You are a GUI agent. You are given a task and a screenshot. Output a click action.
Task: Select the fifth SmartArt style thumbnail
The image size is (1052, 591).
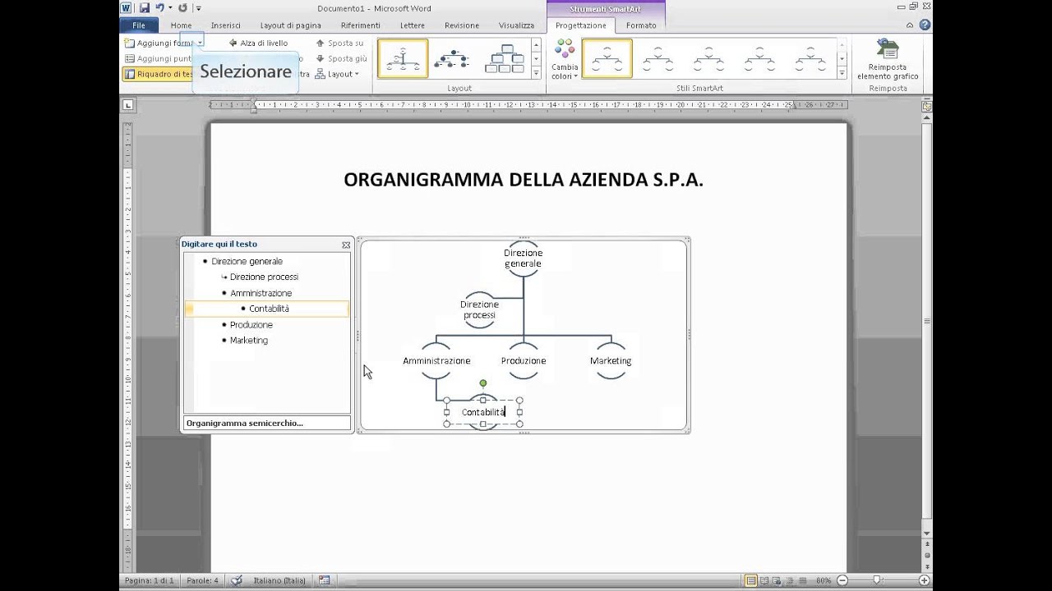810,59
